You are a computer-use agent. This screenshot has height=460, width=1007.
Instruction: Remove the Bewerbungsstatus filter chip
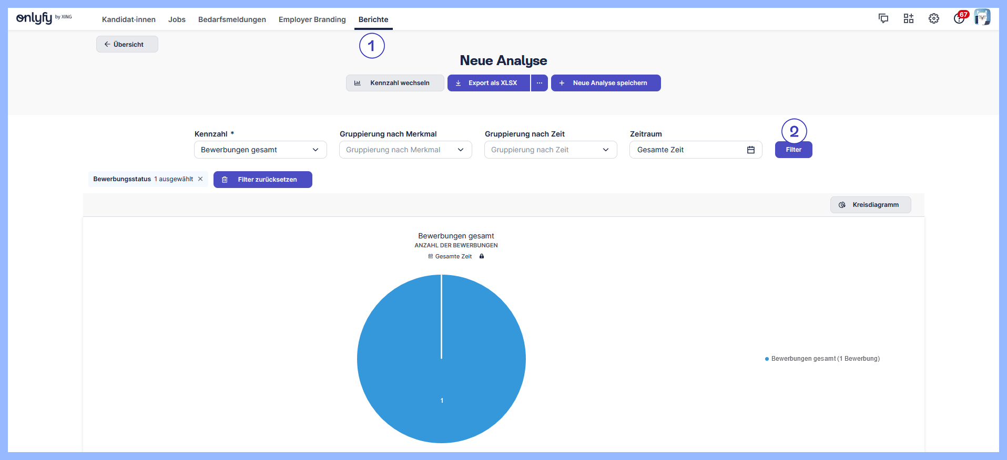[200, 179]
